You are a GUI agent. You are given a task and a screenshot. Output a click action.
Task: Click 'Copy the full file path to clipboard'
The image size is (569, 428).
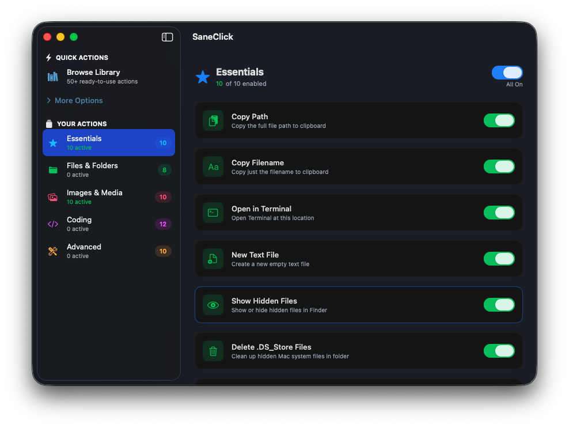[x=279, y=126]
